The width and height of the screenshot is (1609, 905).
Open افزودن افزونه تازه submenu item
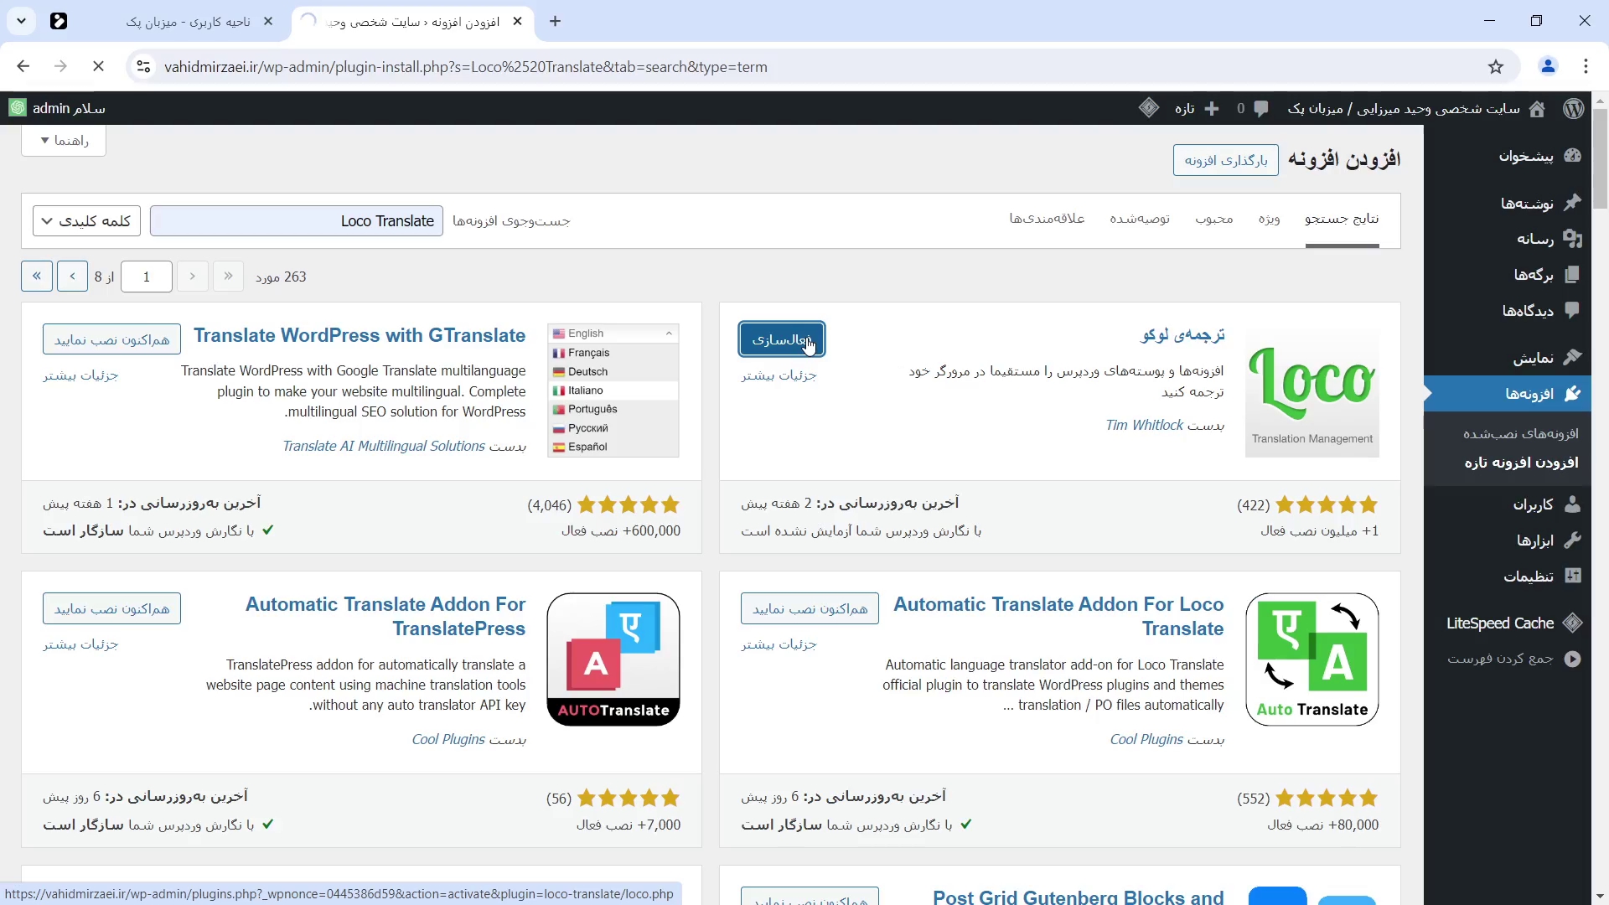pos(1521,463)
